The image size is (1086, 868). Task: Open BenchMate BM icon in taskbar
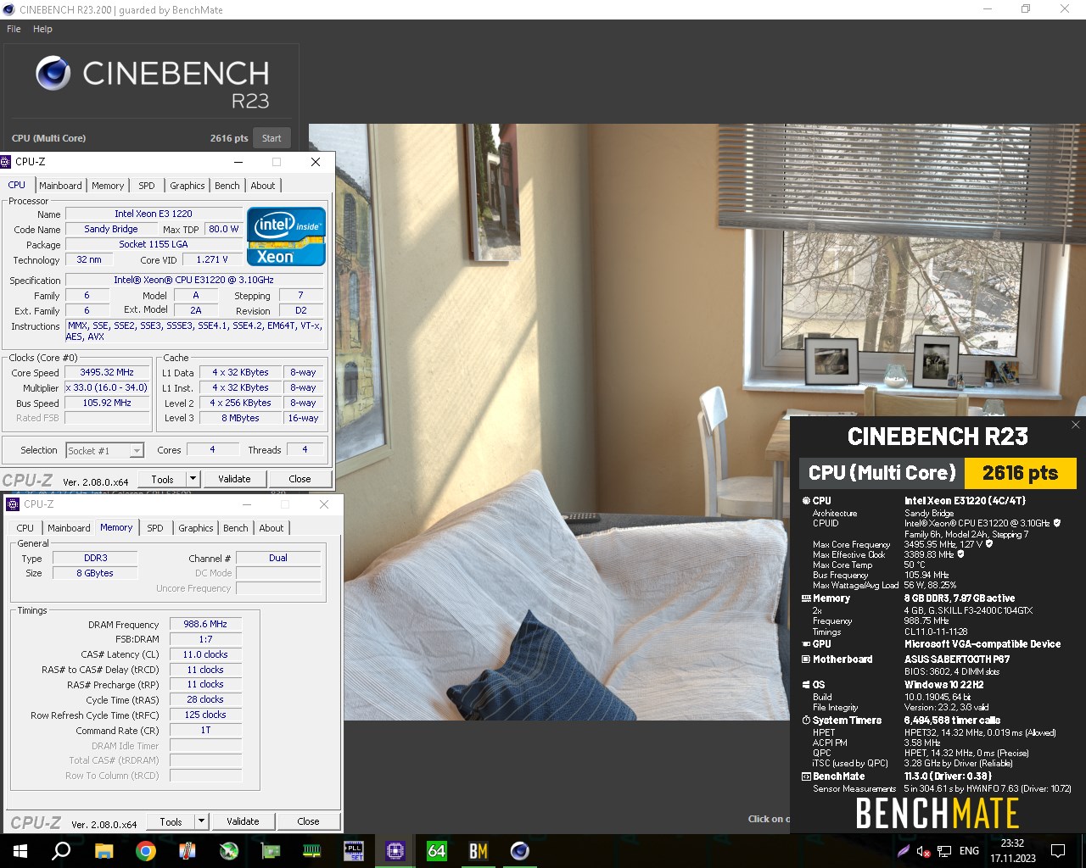[x=479, y=851]
